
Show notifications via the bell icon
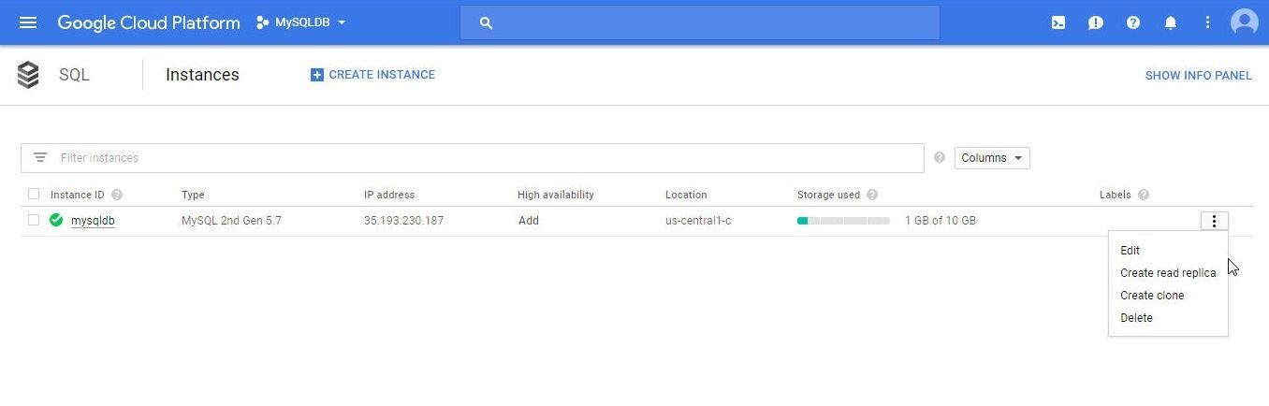1171,22
